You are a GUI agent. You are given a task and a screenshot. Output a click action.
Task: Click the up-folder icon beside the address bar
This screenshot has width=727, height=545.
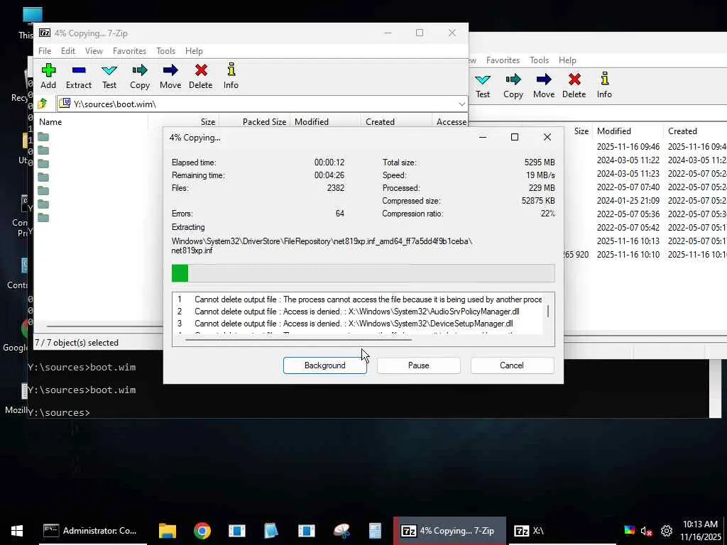coord(43,104)
